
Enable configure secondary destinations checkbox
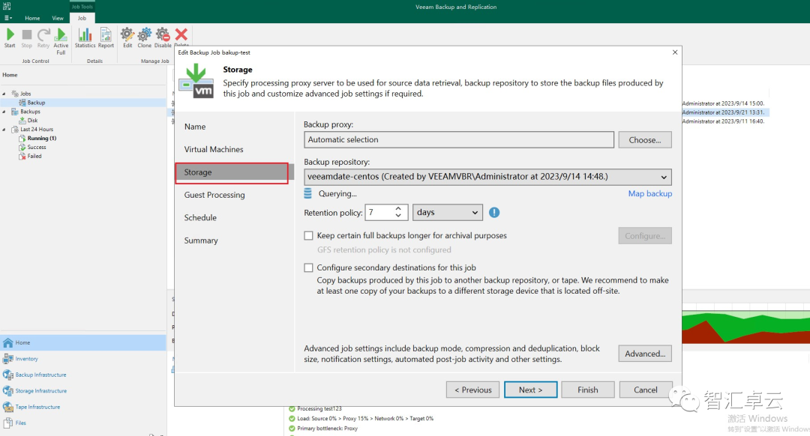[308, 267]
